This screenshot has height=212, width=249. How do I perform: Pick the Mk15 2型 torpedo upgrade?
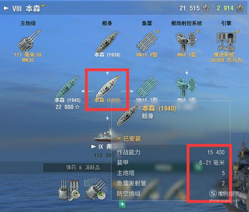click(147, 88)
